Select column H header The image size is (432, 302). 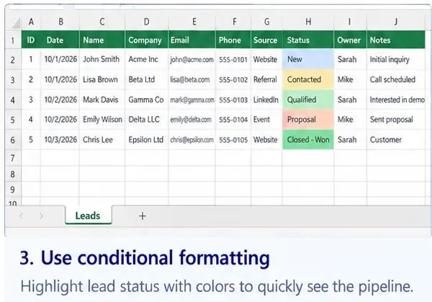(x=308, y=22)
